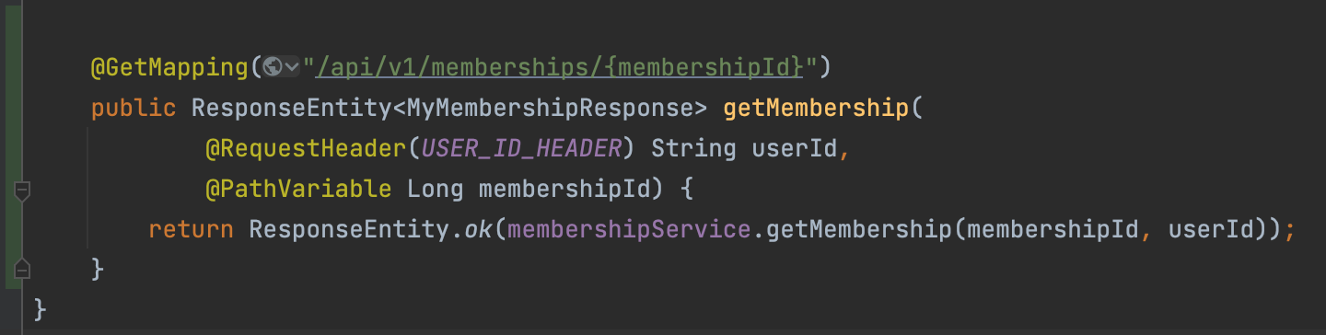
Task: Collapse the method using the upper fold marker
Action: click(23, 191)
